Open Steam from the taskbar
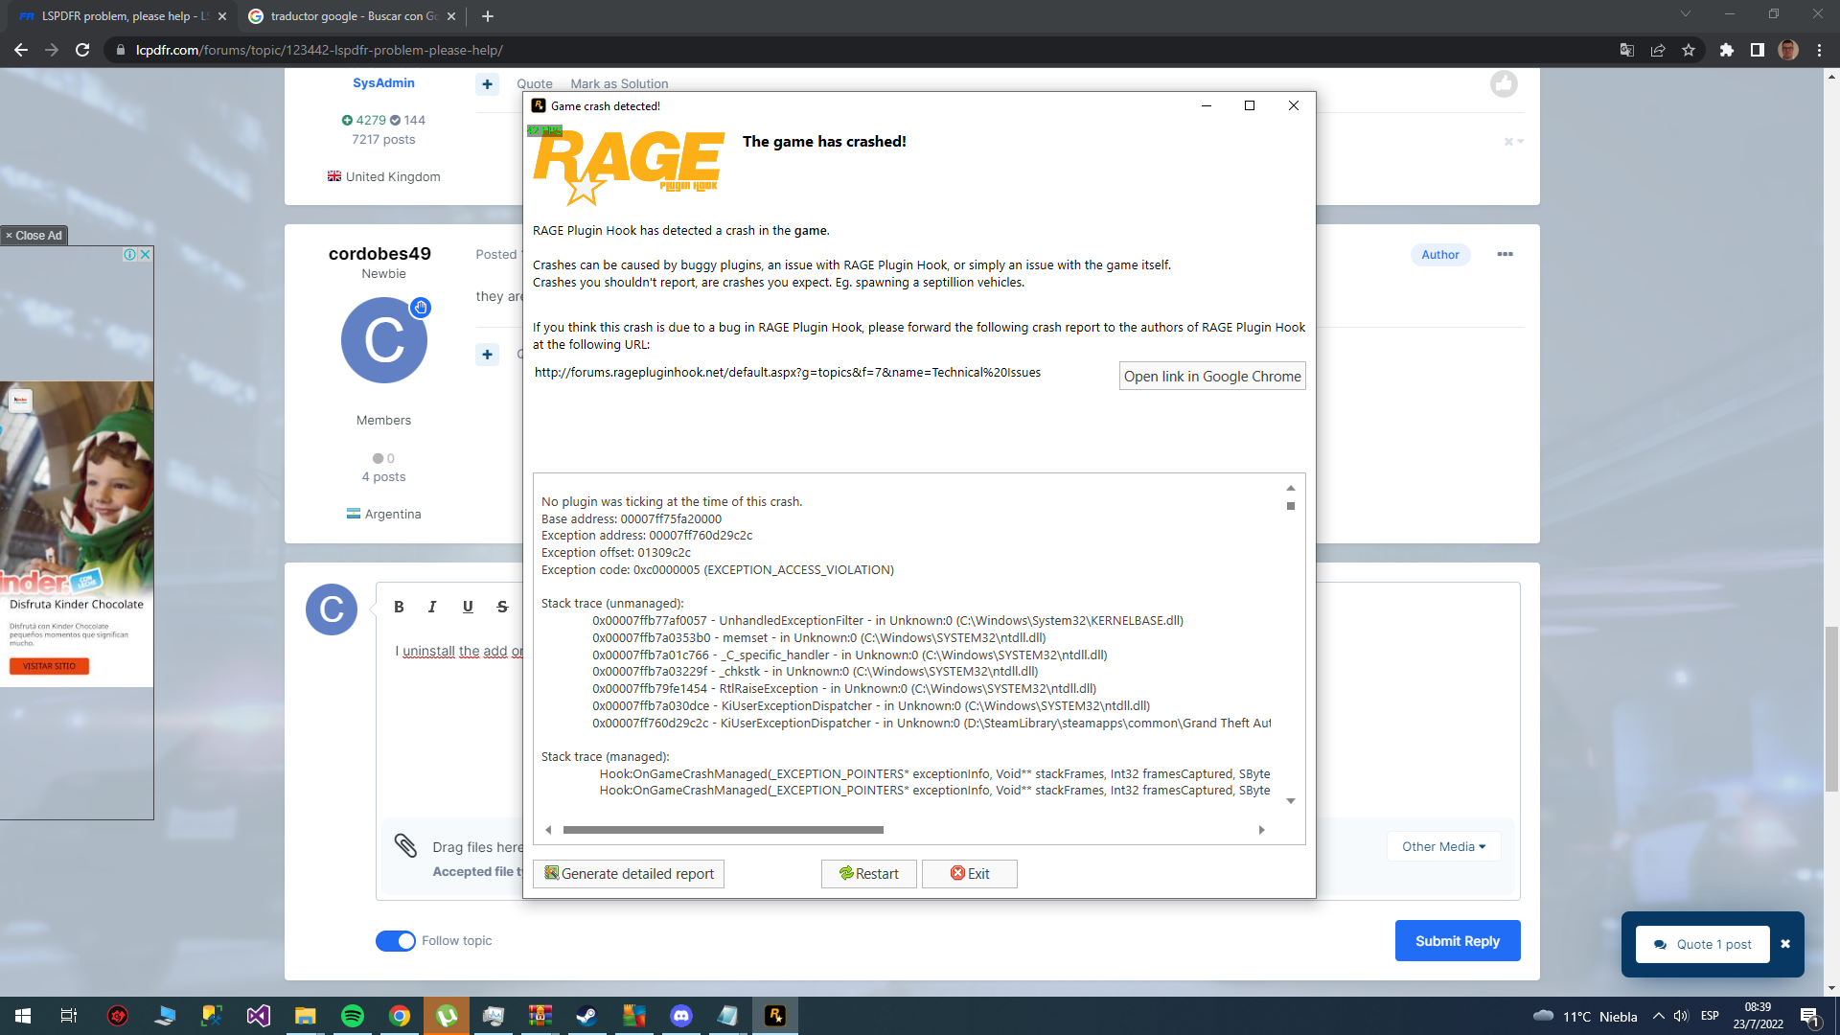This screenshot has width=1840, height=1035. [586, 1016]
